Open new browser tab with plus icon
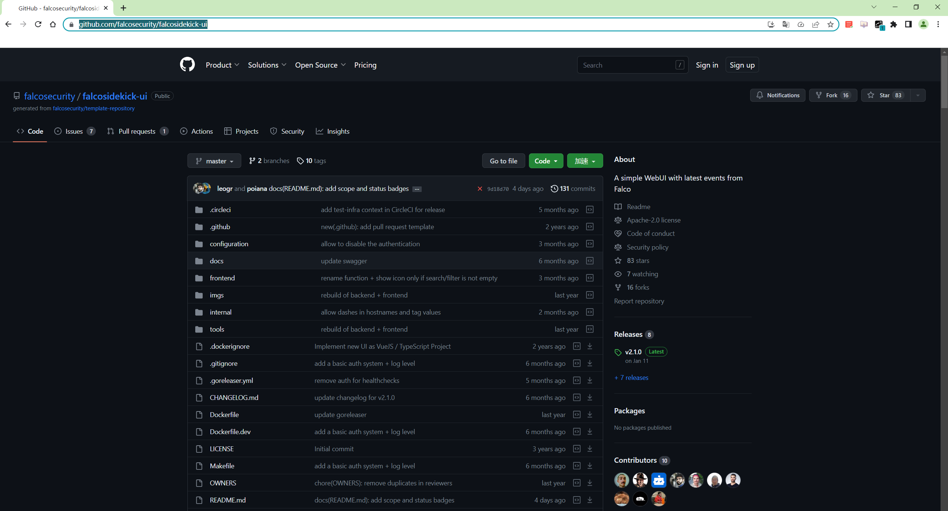This screenshot has width=948, height=511. (x=123, y=8)
